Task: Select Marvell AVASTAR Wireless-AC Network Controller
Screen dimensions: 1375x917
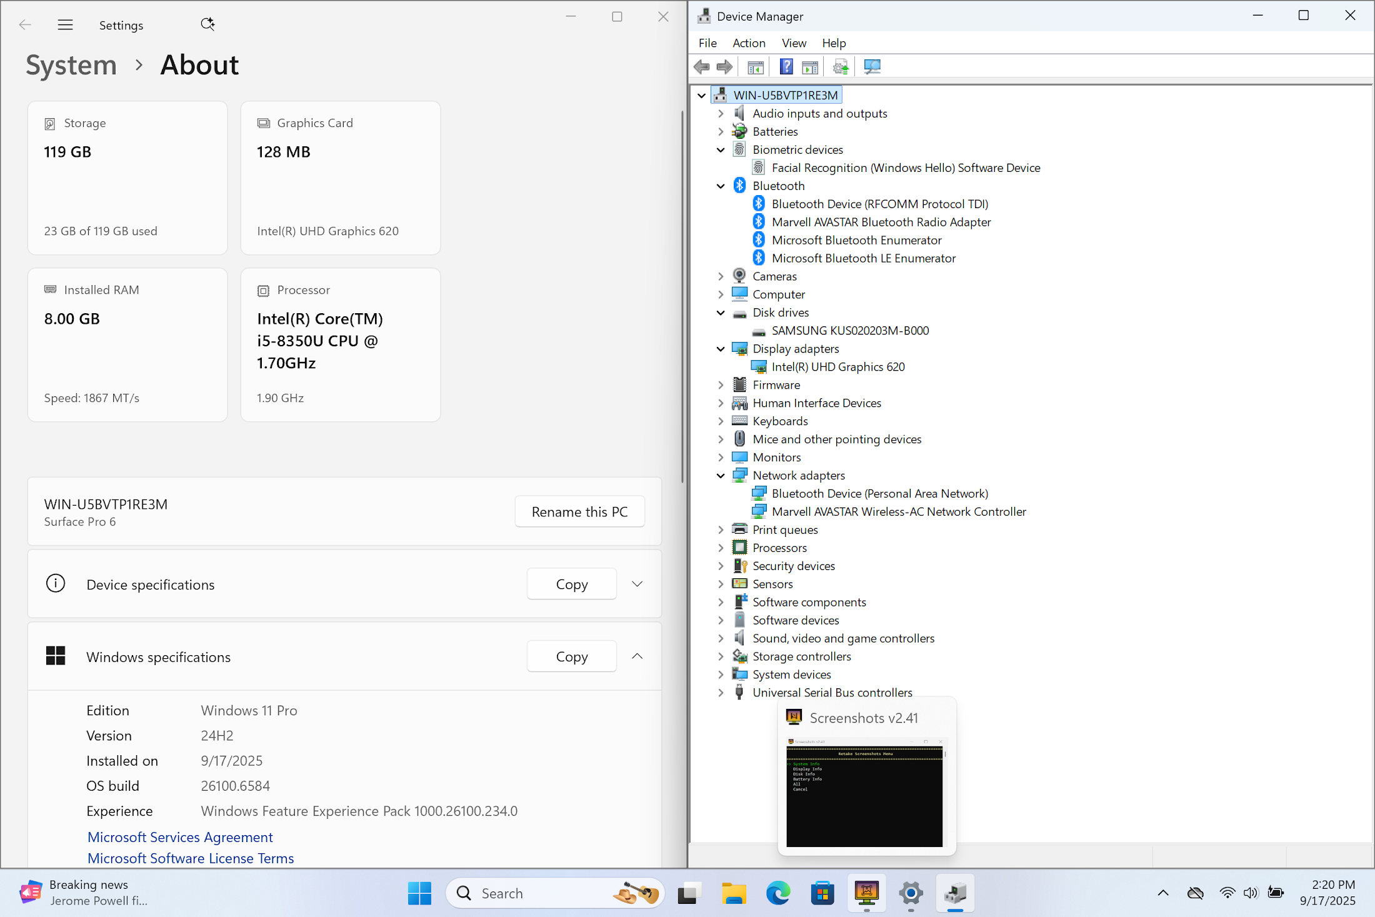Action: (x=899, y=512)
